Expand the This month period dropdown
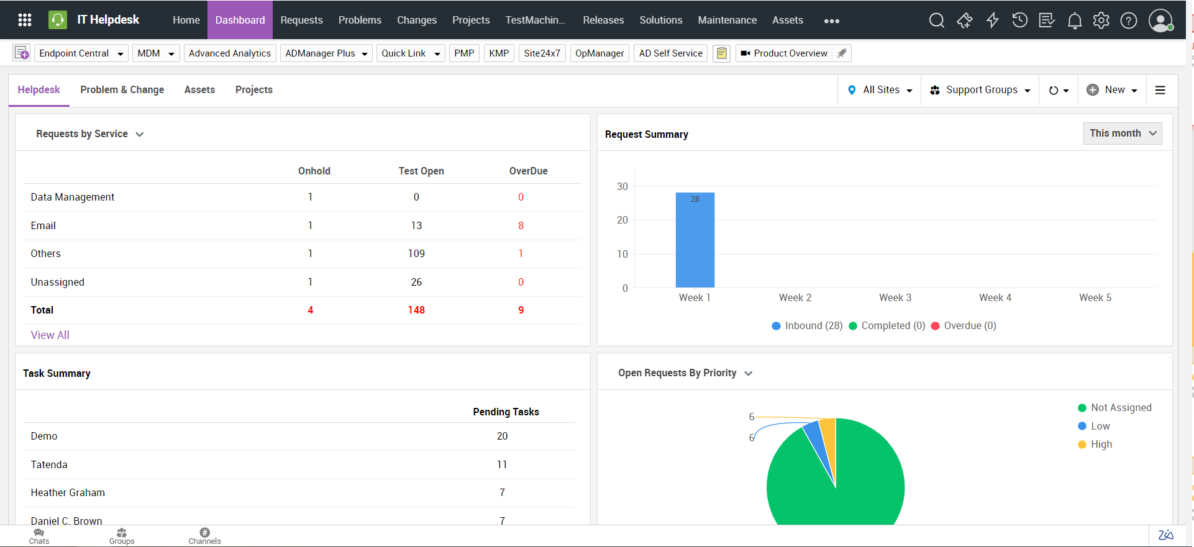This screenshot has height=547, width=1194. (x=1122, y=133)
